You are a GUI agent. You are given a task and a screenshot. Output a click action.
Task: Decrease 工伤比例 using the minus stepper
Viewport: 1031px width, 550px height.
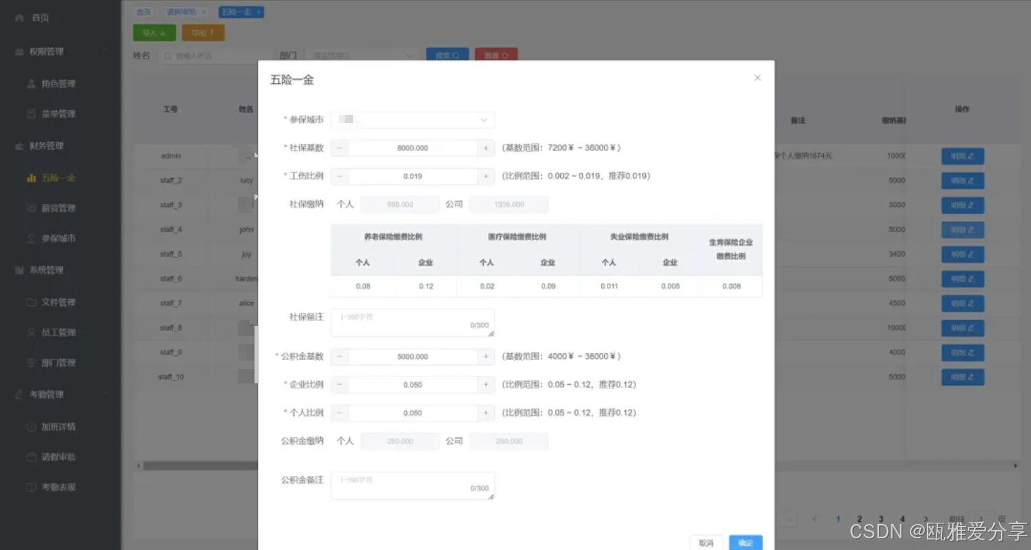coord(339,176)
